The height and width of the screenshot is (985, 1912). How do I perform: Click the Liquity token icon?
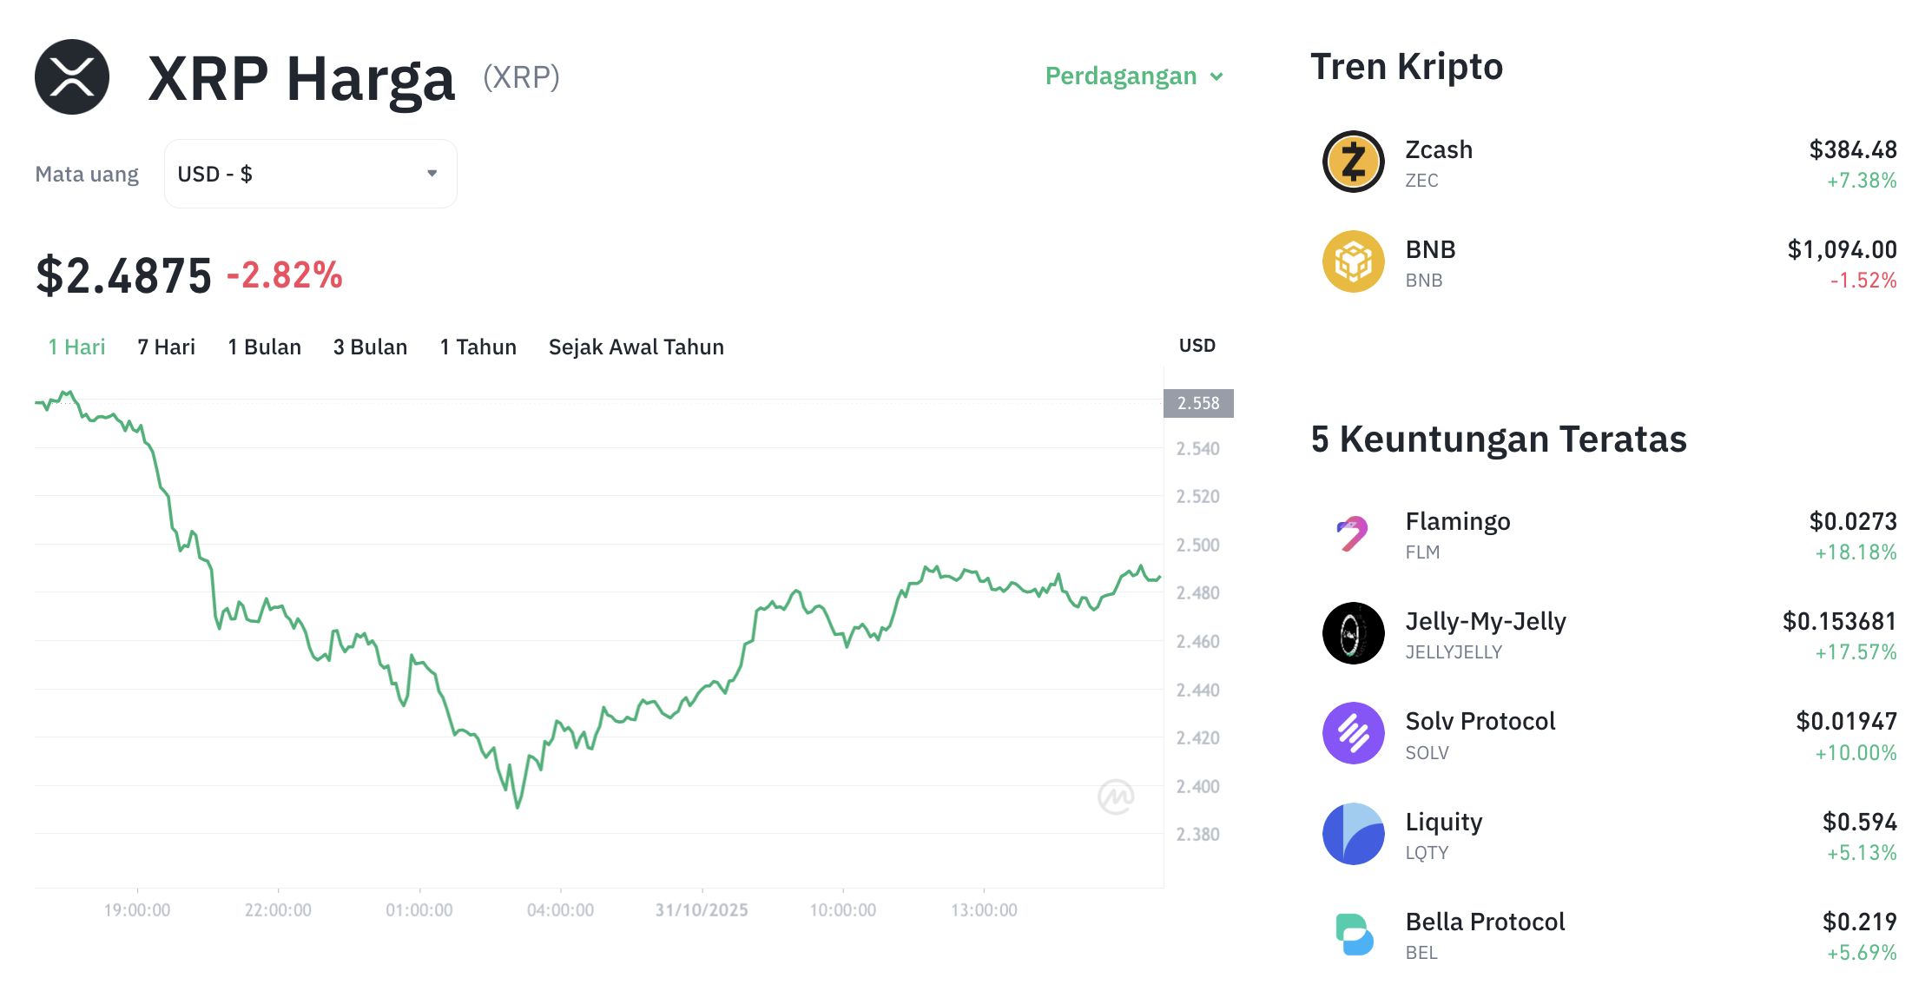coord(1352,834)
